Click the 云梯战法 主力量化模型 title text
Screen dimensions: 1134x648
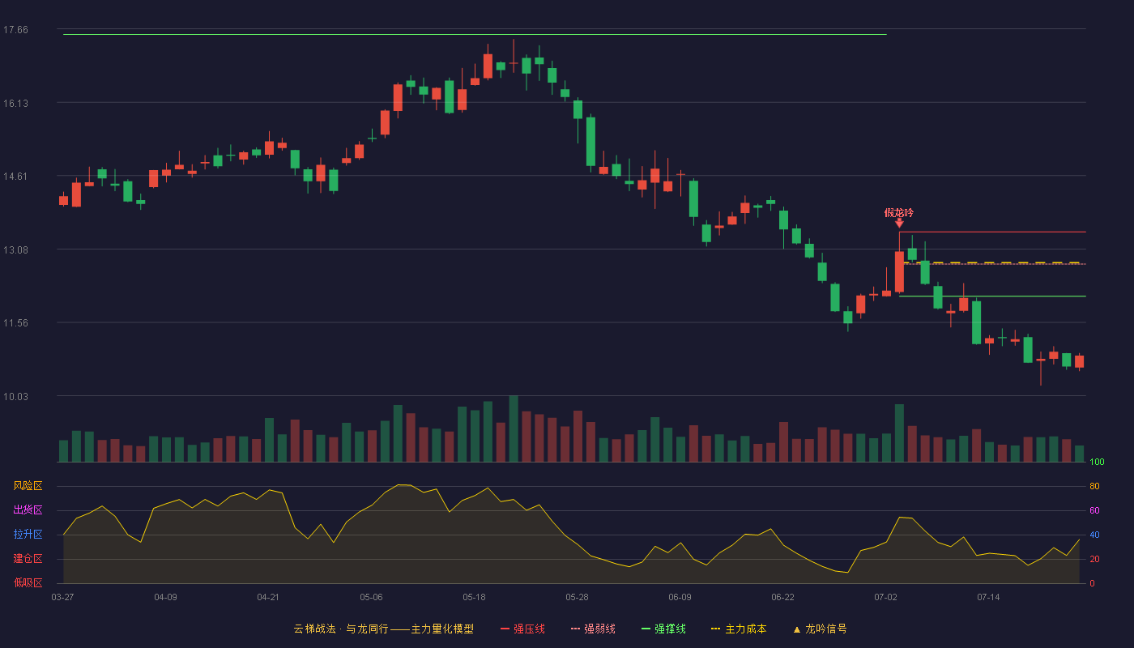(x=383, y=629)
